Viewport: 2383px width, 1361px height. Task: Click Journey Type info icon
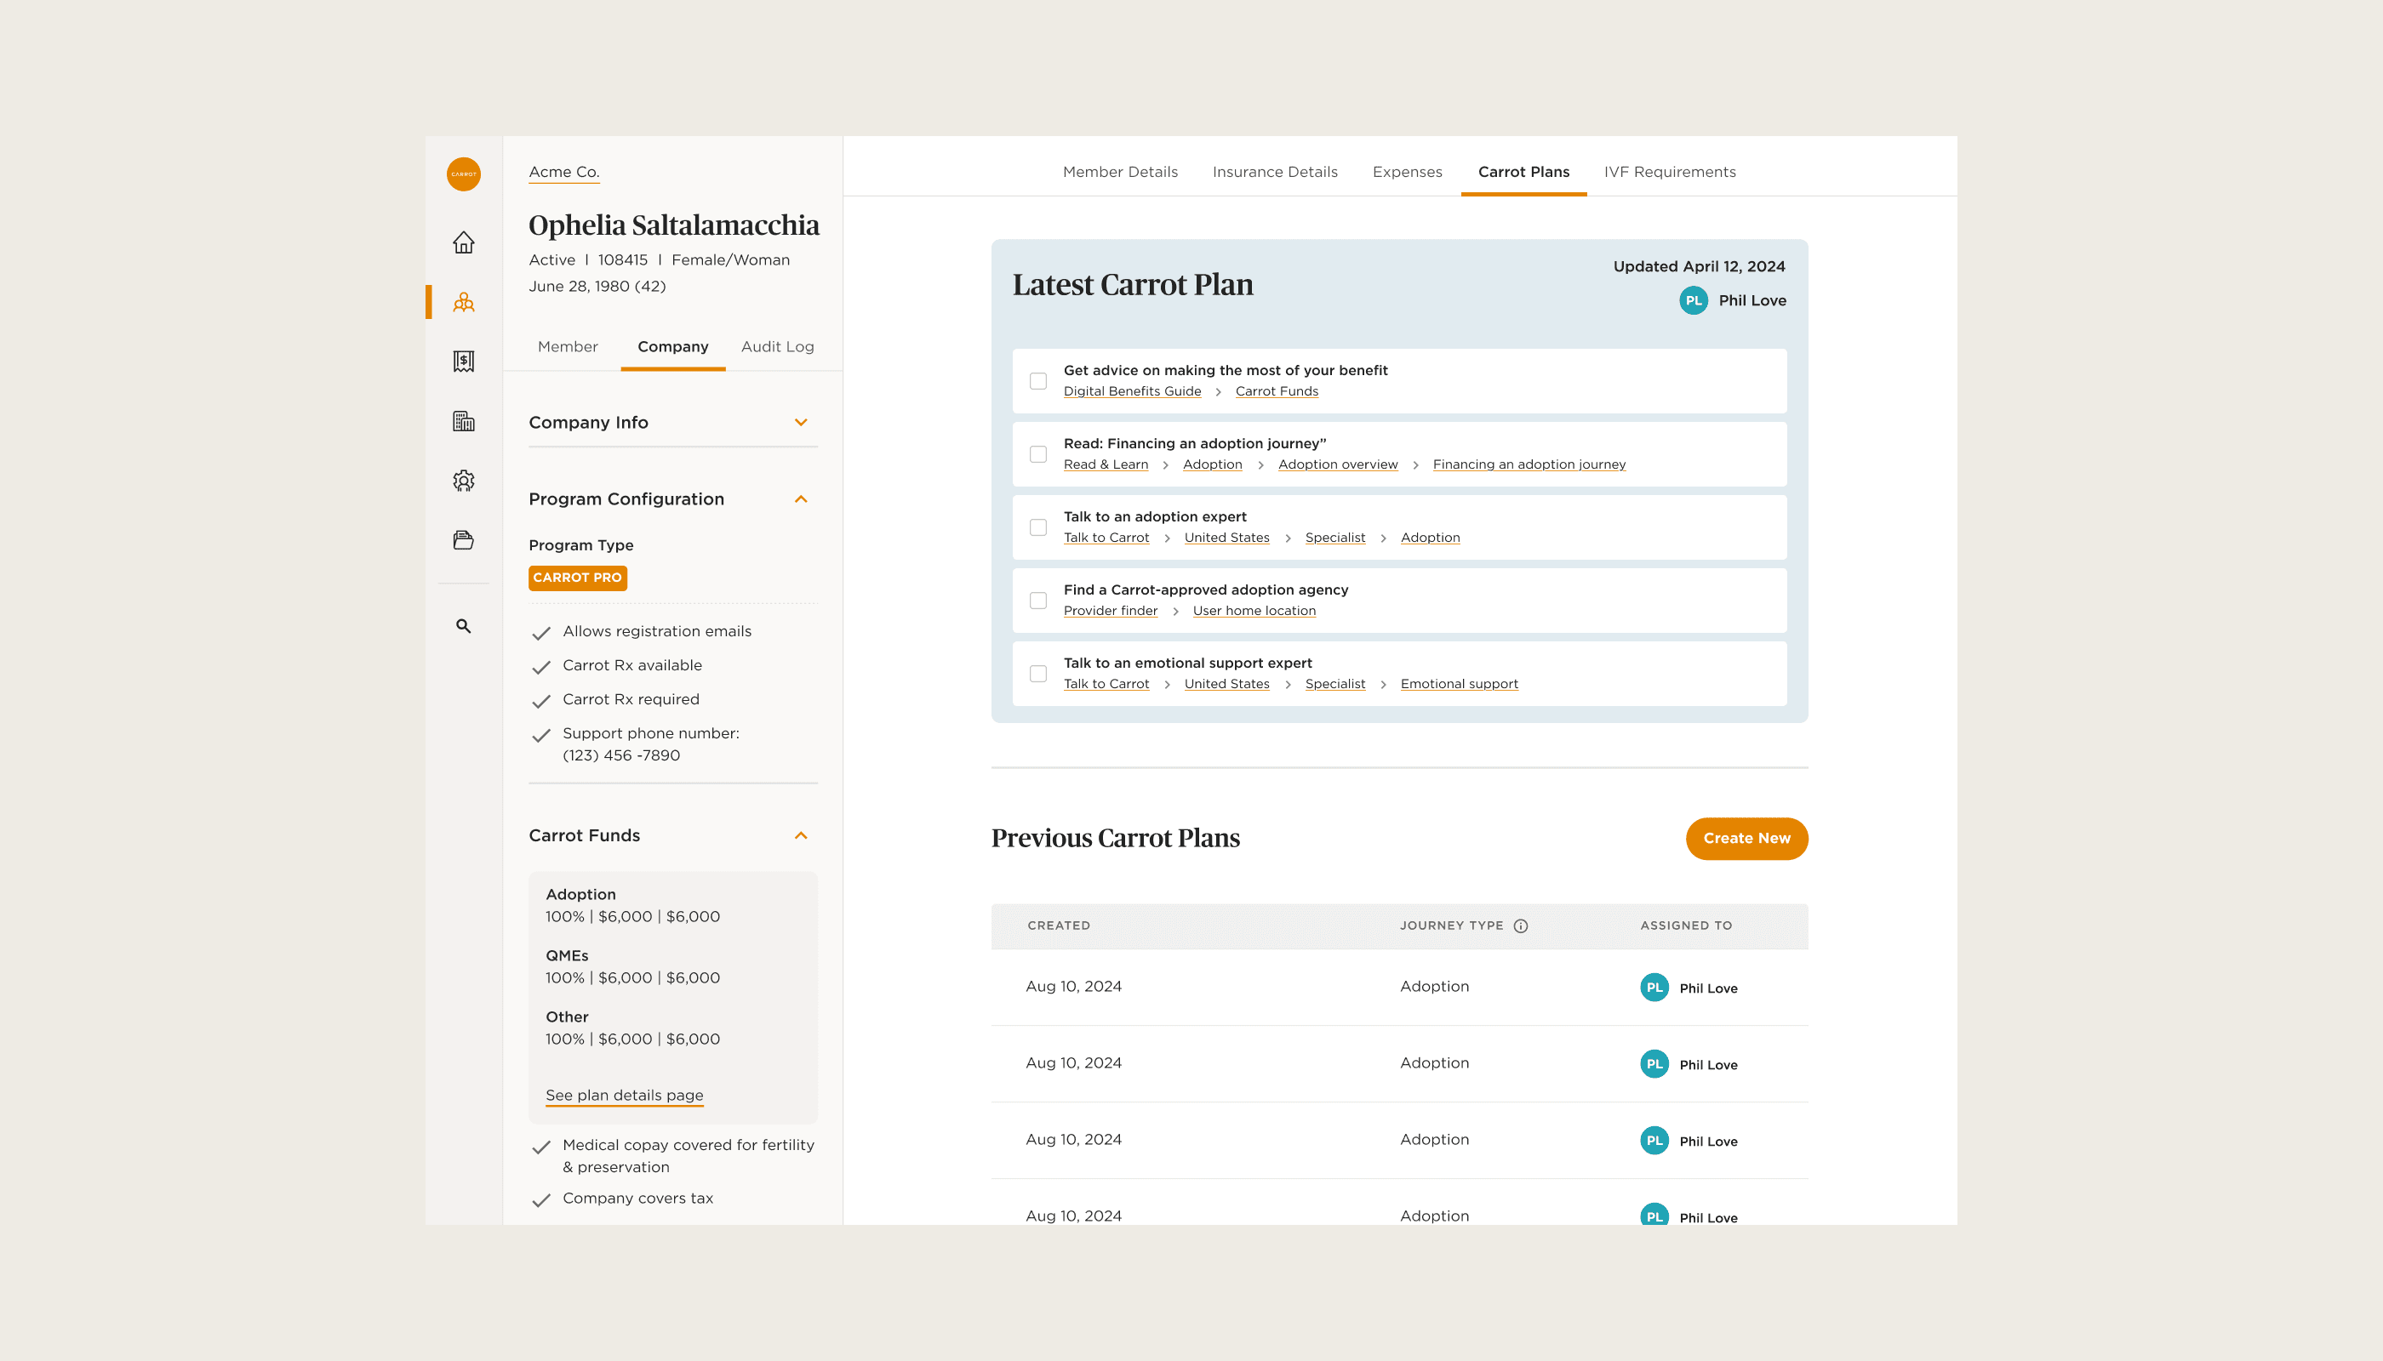click(1521, 925)
